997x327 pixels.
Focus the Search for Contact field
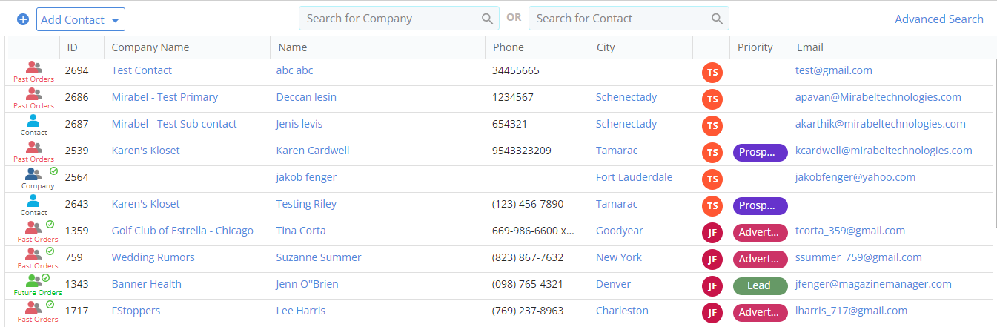(619, 19)
